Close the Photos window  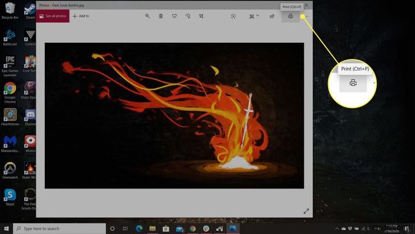[306, 5]
